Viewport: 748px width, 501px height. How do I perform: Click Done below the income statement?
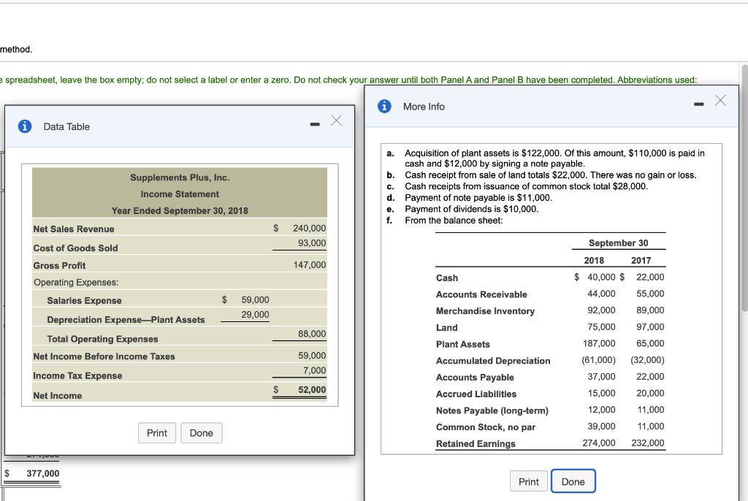point(201,433)
